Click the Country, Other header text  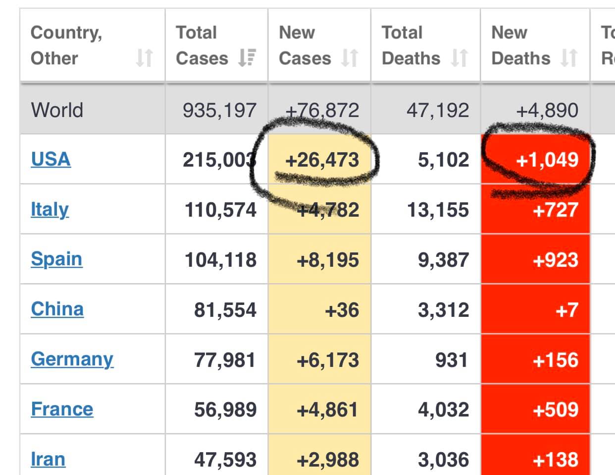click(x=66, y=46)
